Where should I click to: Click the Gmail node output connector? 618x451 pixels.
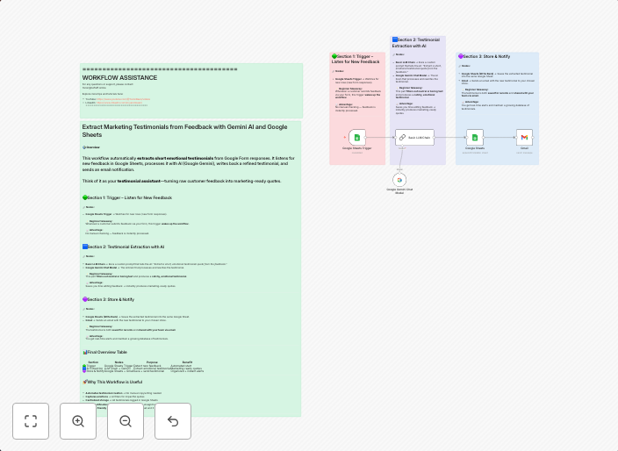click(533, 138)
